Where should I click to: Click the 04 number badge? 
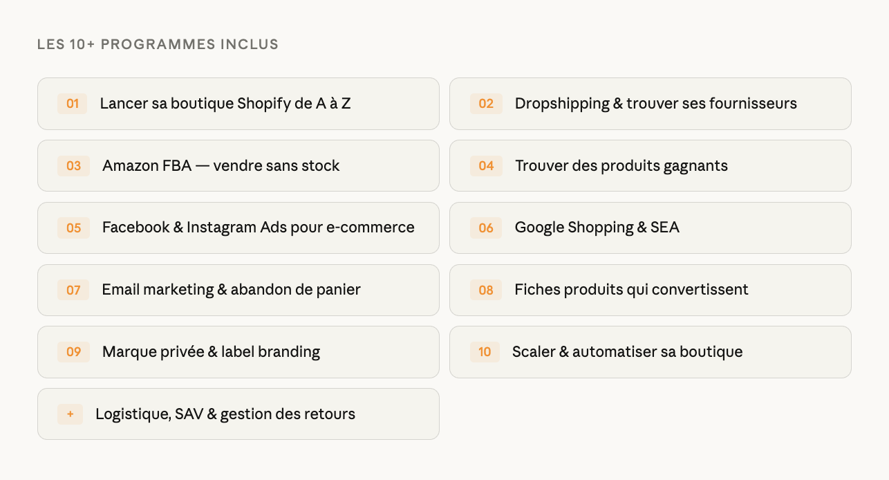486,166
